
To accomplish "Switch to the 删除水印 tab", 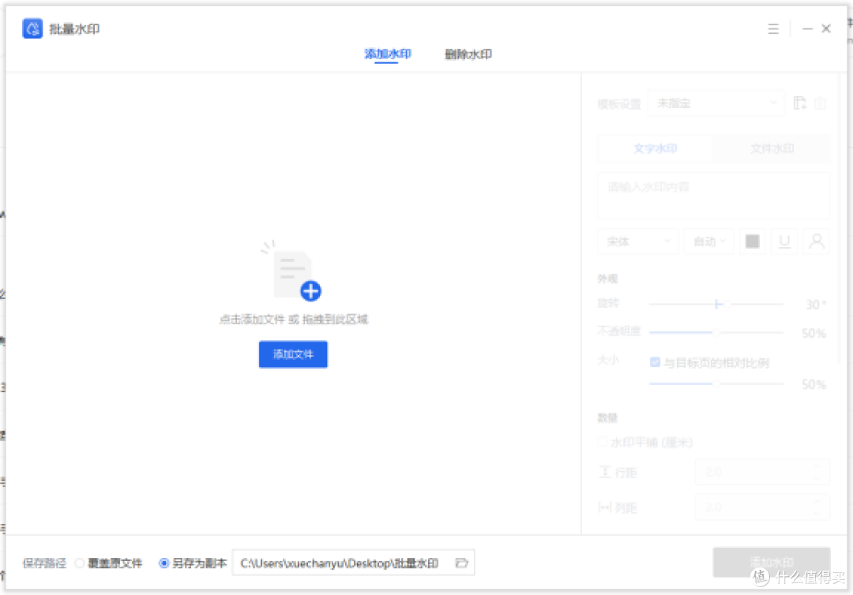I will [468, 54].
